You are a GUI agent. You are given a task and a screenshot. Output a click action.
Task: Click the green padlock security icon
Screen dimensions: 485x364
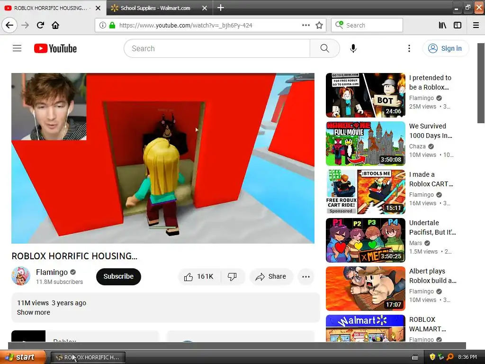112,25
